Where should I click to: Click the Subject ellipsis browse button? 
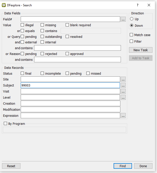[123, 85]
